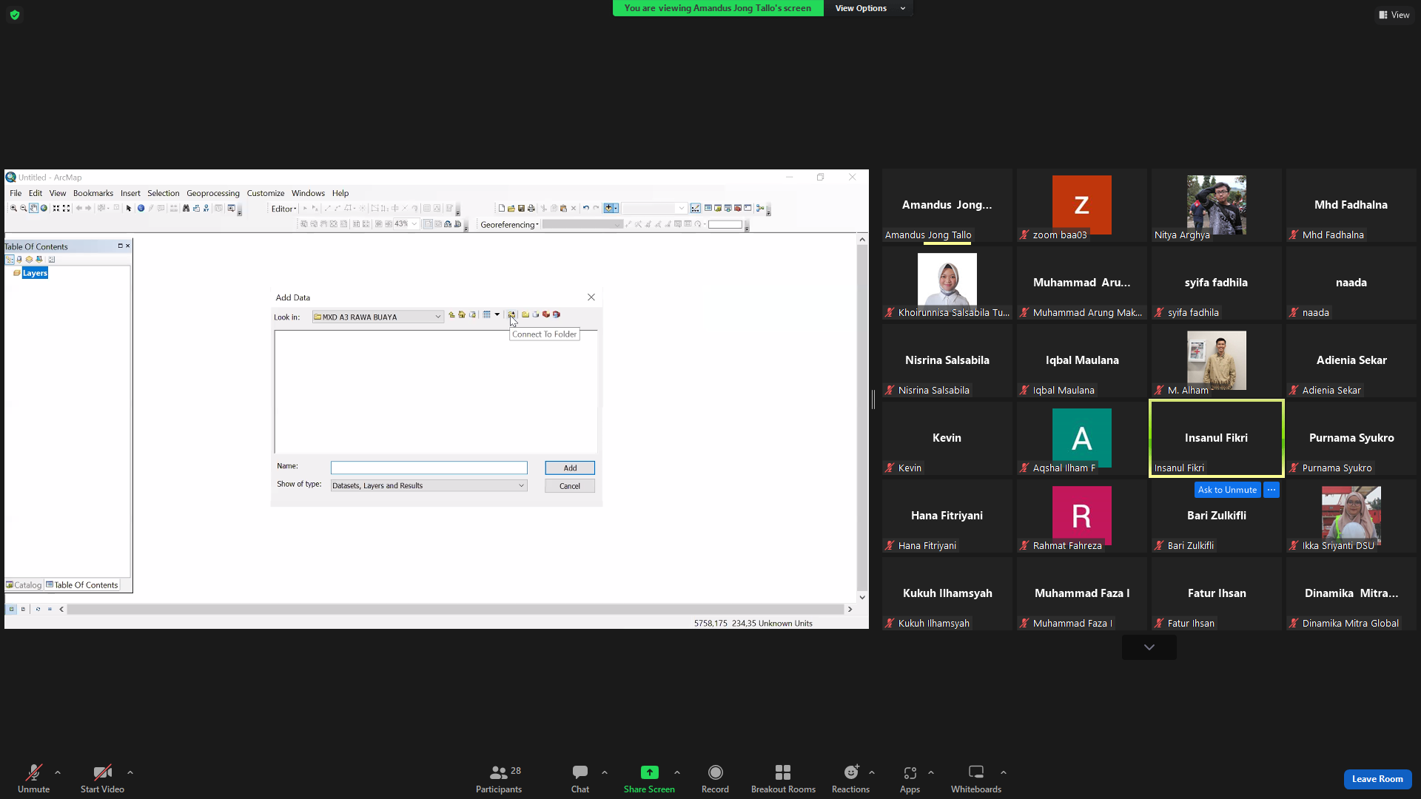Open the map scale dropdown

pos(682,209)
